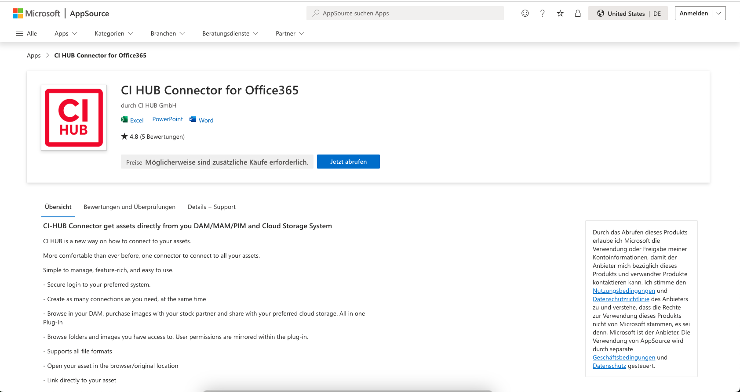The image size is (740, 392).
Task: Open the Word link
Action: (206, 120)
